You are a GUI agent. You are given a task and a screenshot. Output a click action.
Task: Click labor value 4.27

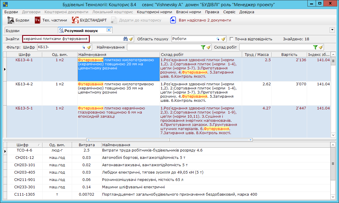[x=266, y=108]
